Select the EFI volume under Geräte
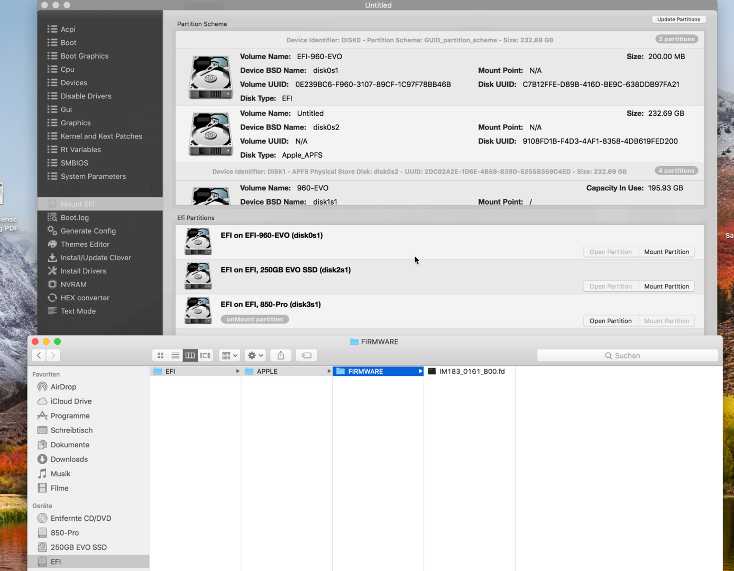This screenshot has width=734, height=571. click(88, 561)
